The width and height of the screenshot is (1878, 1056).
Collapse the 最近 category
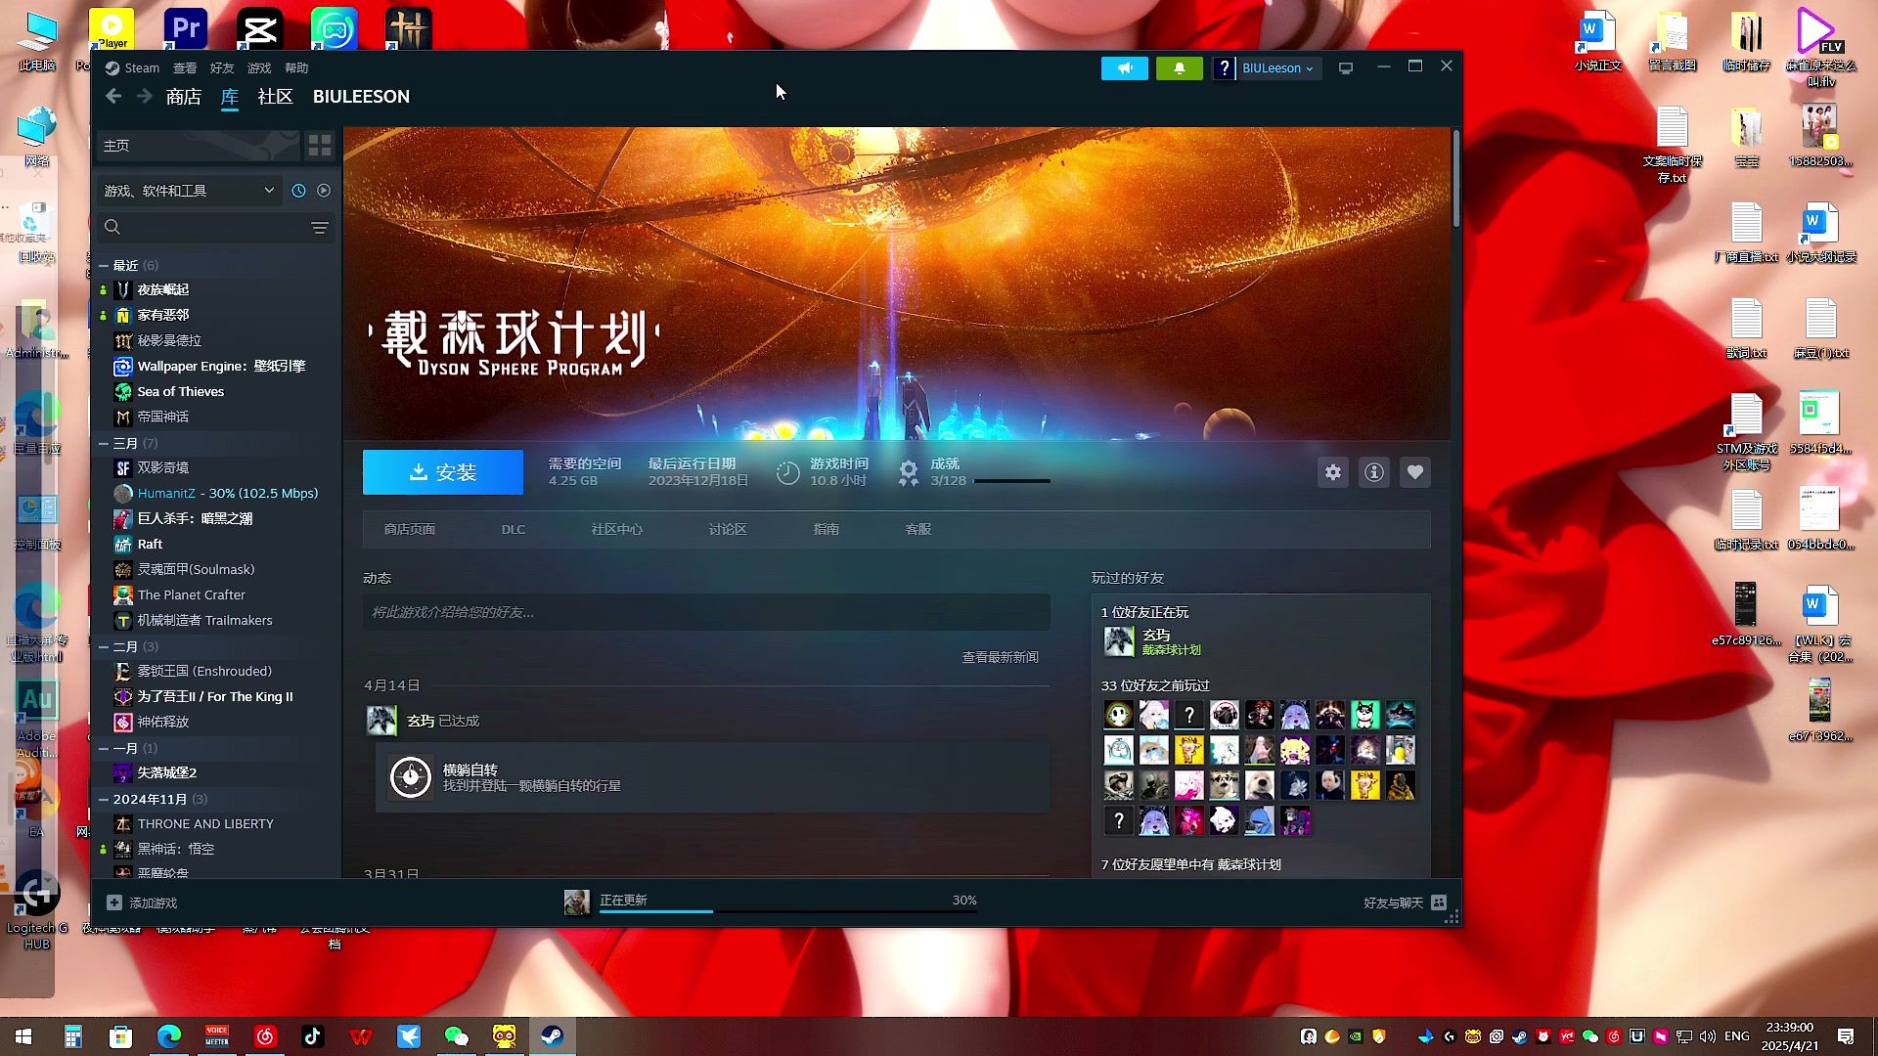pyautogui.click(x=104, y=265)
